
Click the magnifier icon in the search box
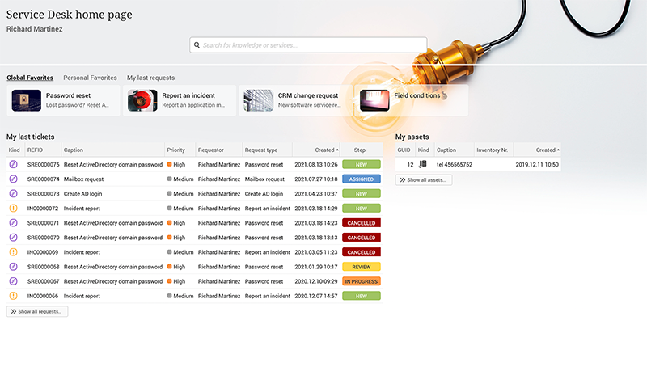pos(197,45)
